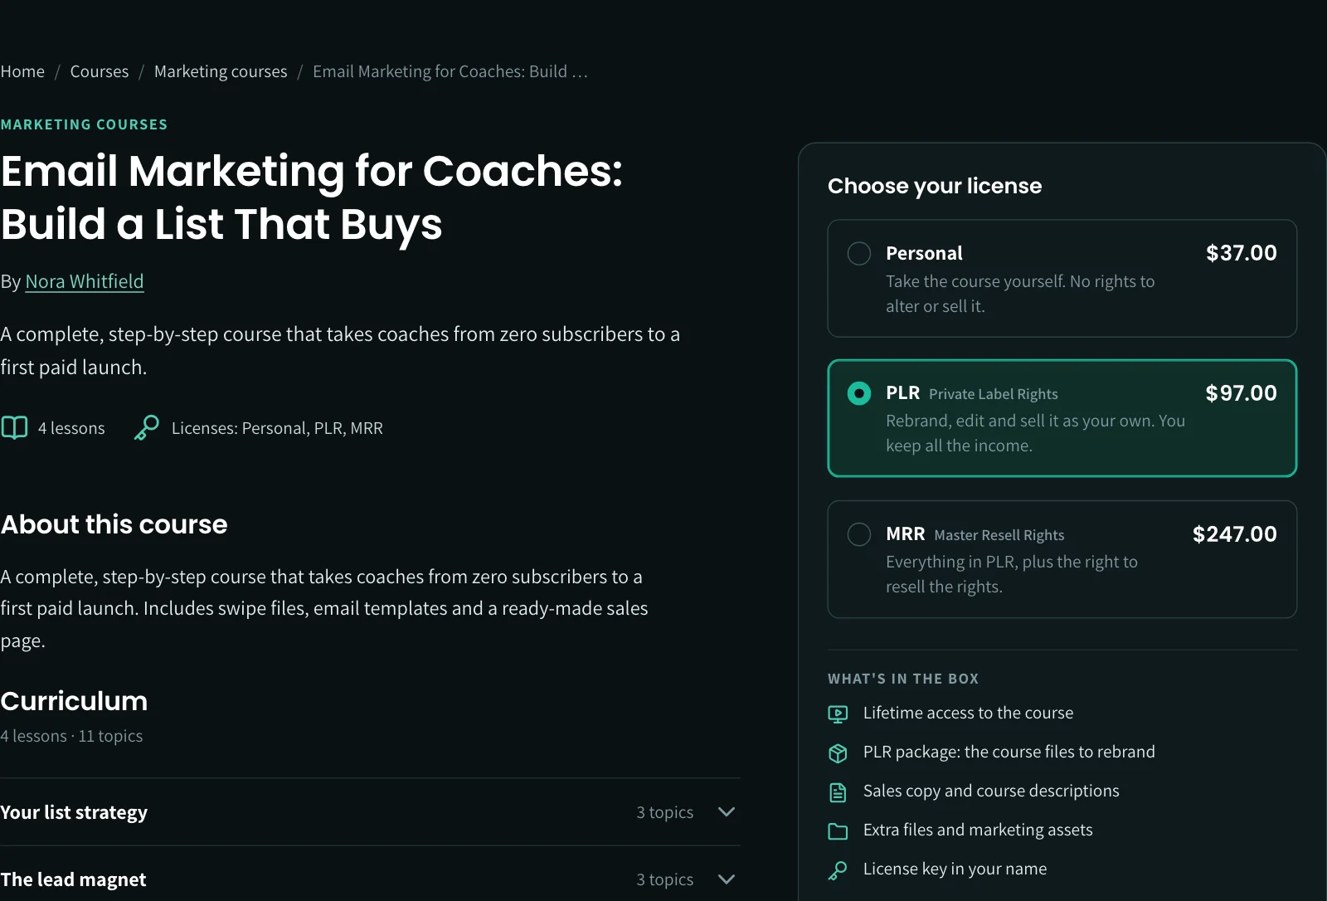Select the PLR license radio button

click(x=859, y=393)
